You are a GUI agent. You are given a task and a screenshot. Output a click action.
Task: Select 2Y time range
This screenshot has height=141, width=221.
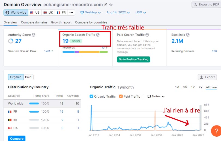point(200,87)
